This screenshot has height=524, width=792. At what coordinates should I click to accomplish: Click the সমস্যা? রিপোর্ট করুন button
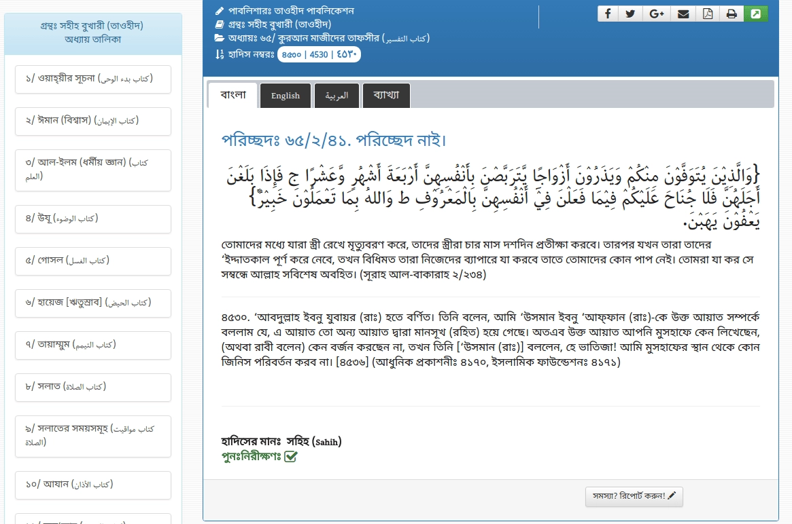[634, 496]
